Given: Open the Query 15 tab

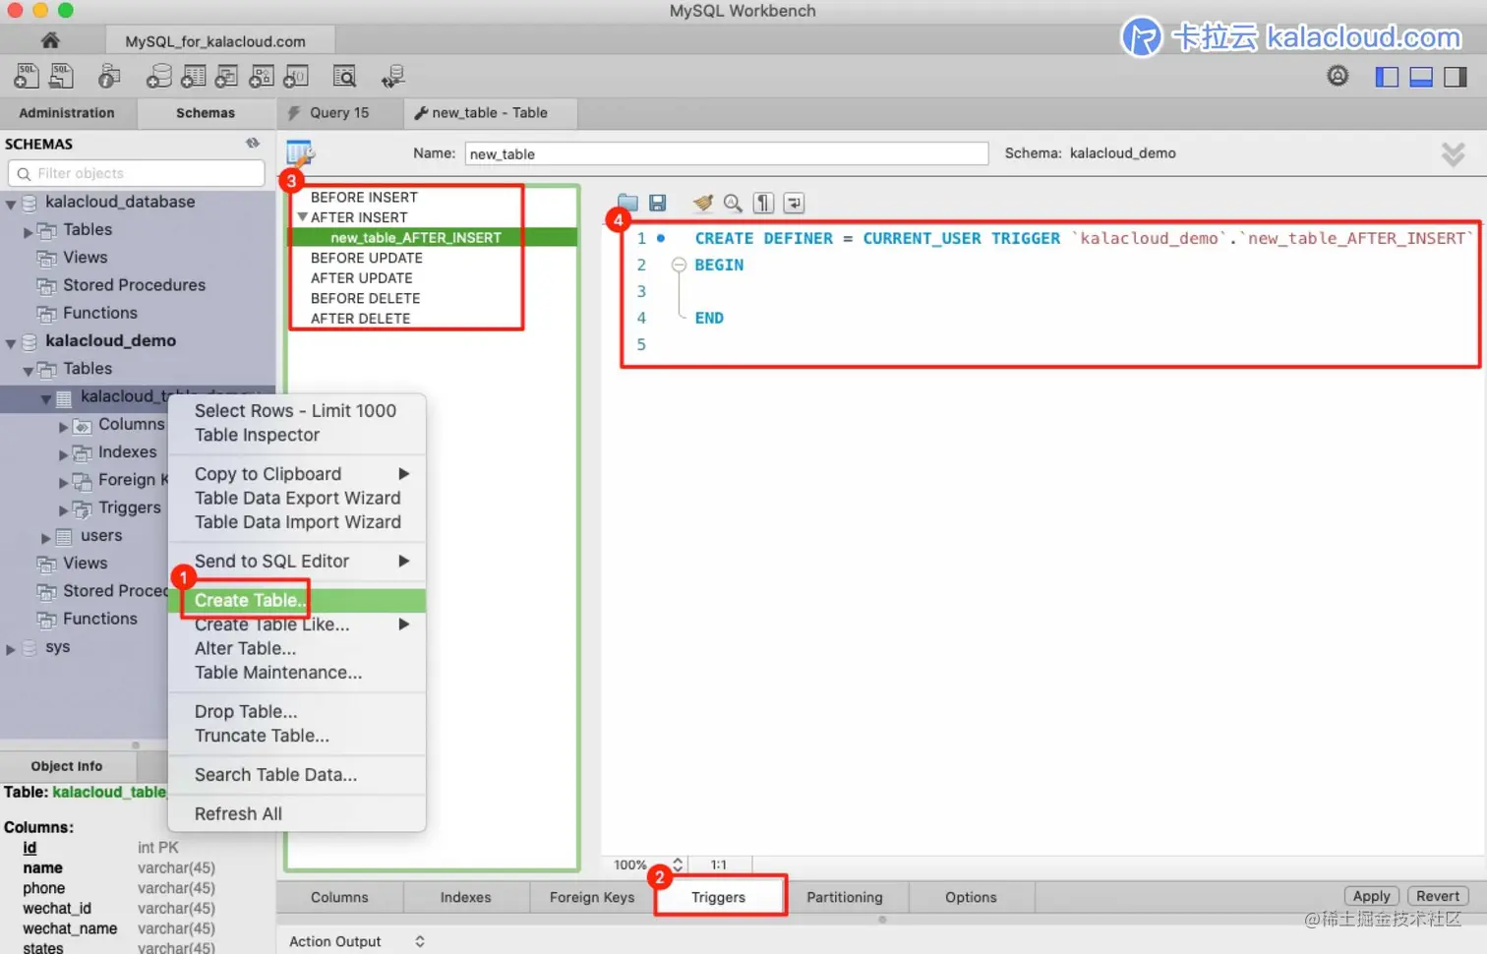Looking at the screenshot, I should click(339, 113).
